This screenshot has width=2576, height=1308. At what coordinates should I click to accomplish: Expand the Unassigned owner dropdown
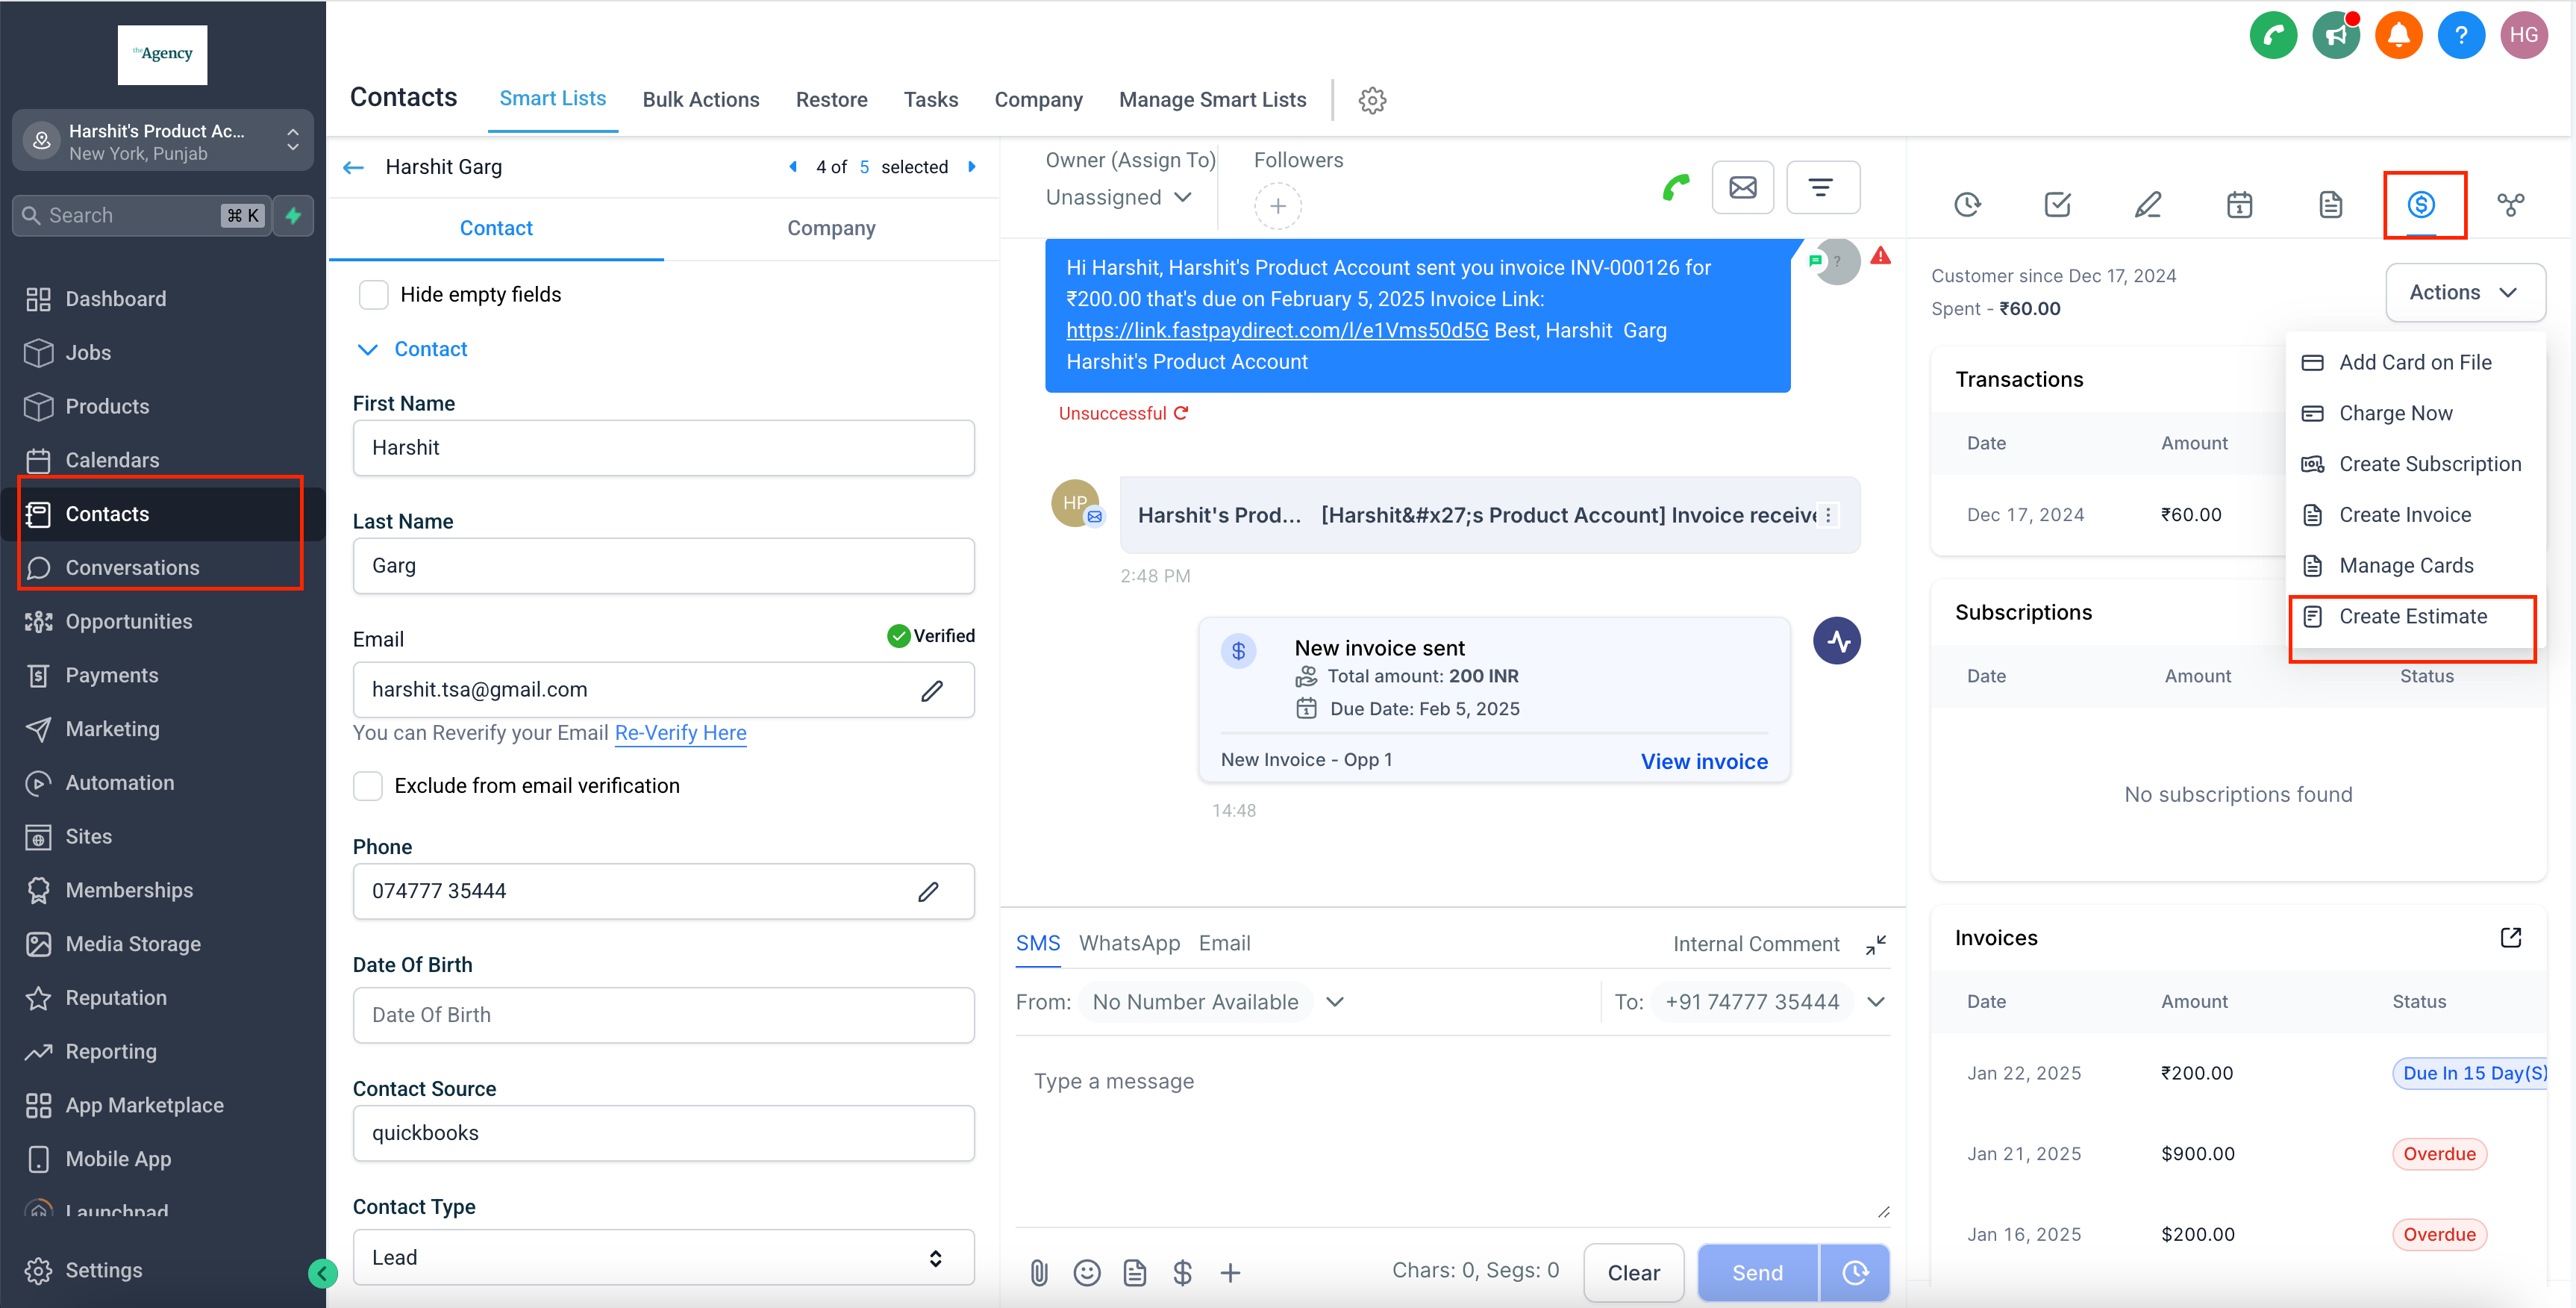pyautogui.click(x=1119, y=197)
